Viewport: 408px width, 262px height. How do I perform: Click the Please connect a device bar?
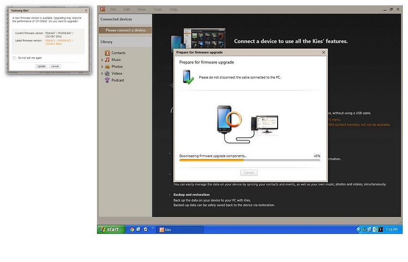tap(125, 30)
